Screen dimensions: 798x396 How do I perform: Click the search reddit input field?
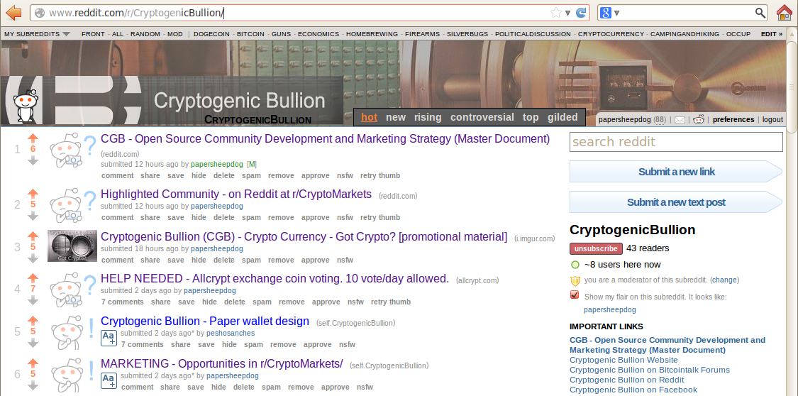(676, 142)
